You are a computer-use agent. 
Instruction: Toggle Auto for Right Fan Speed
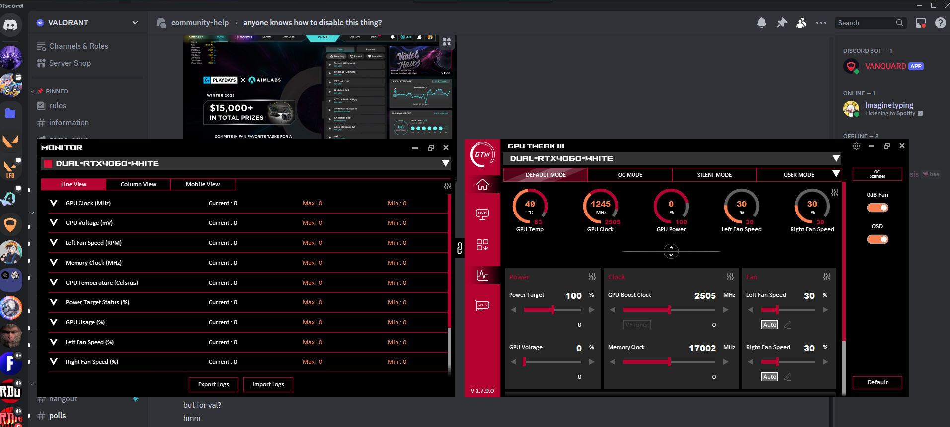coord(770,377)
